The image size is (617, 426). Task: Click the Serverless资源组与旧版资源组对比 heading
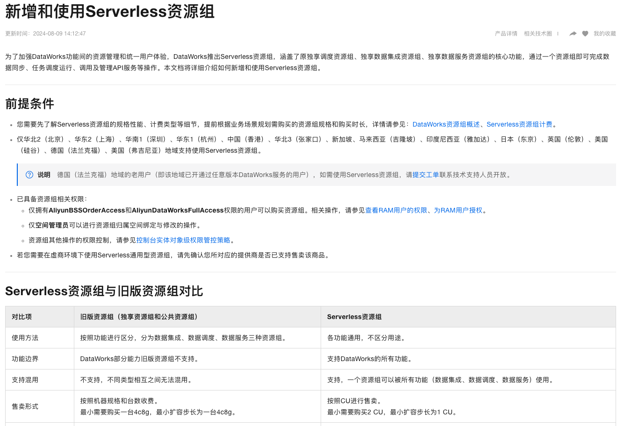pyautogui.click(x=104, y=291)
